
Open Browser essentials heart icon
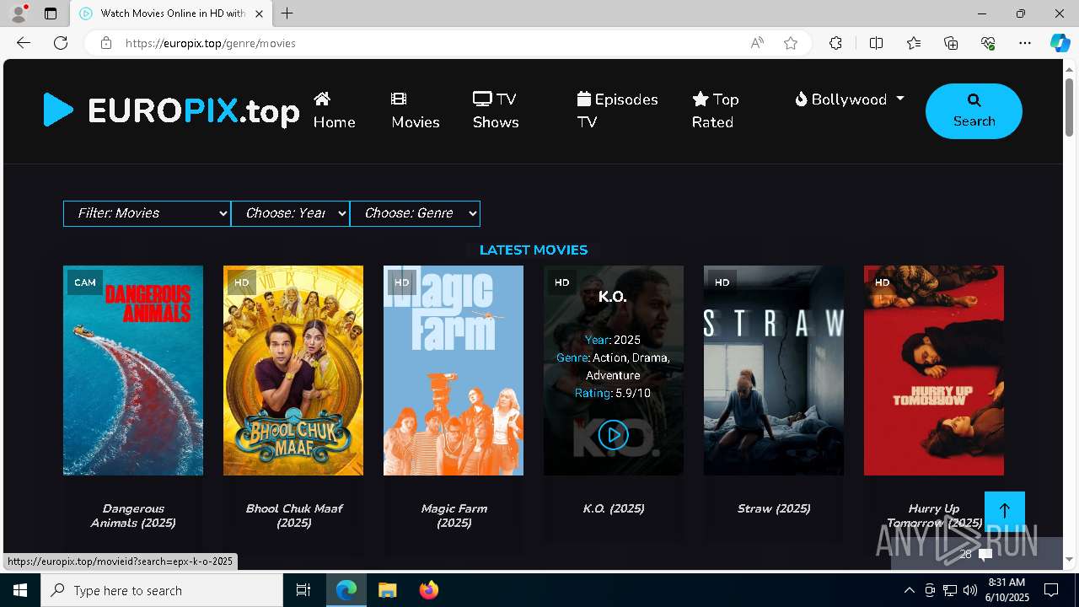pyautogui.click(x=988, y=43)
